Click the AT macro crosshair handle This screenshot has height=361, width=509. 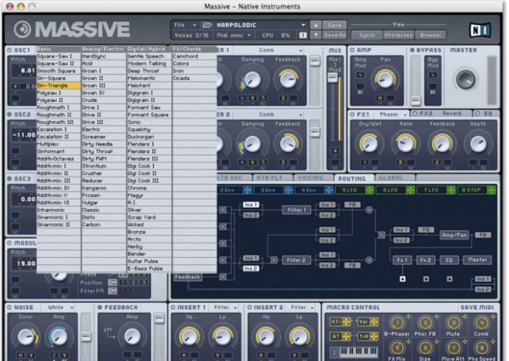(x=346, y=336)
